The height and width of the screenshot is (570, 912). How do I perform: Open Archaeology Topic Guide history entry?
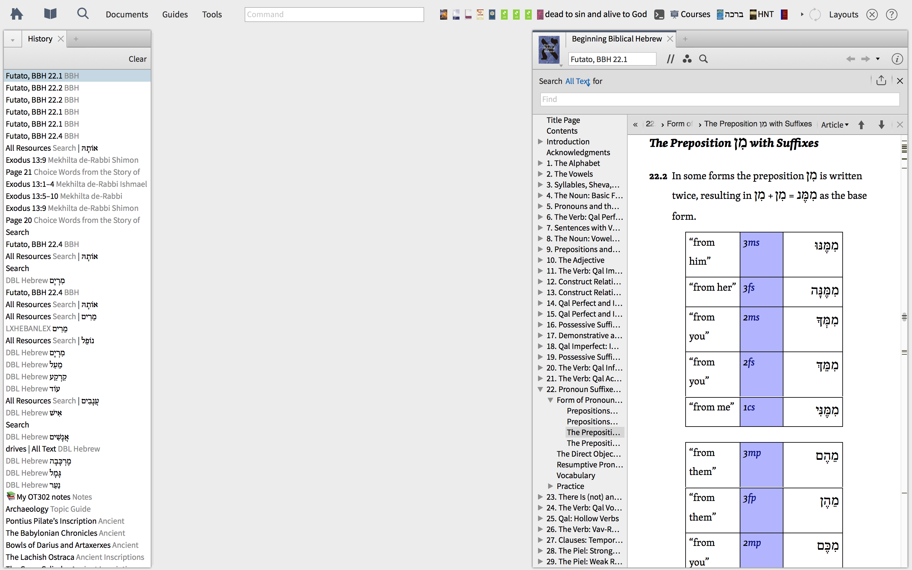48,509
